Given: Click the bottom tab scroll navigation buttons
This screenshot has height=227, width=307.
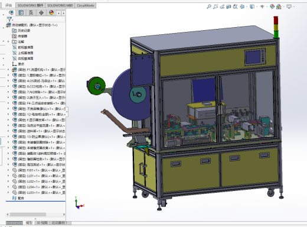Looking at the screenshot, I should point(14,223).
